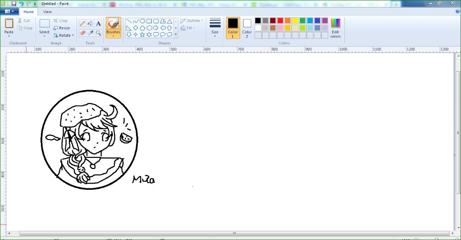Click the Cut button
The width and height of the screenshot is (461, 240).
click(24, 21)
